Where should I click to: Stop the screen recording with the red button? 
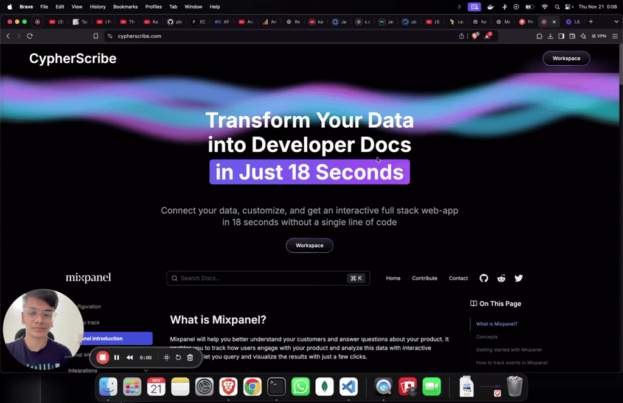[102, 357]
